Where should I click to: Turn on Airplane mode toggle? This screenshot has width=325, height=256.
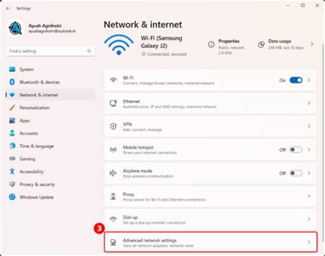(x=296, y=173)
